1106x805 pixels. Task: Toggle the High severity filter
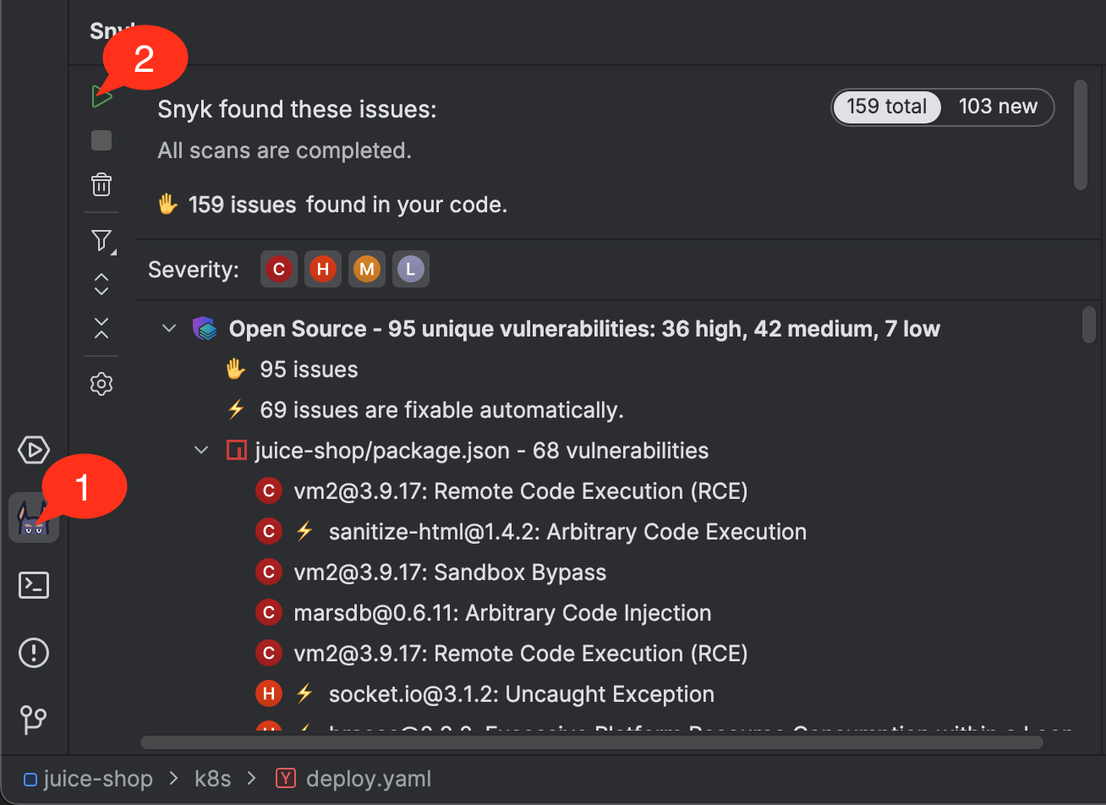point(323,269)
